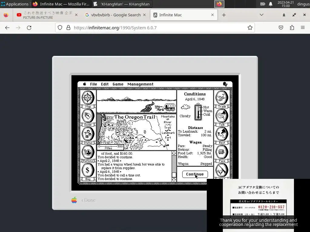Click 'You decided to call a time out.' log entry
This screenshot has height=232, width=310.
click(119, 175)
